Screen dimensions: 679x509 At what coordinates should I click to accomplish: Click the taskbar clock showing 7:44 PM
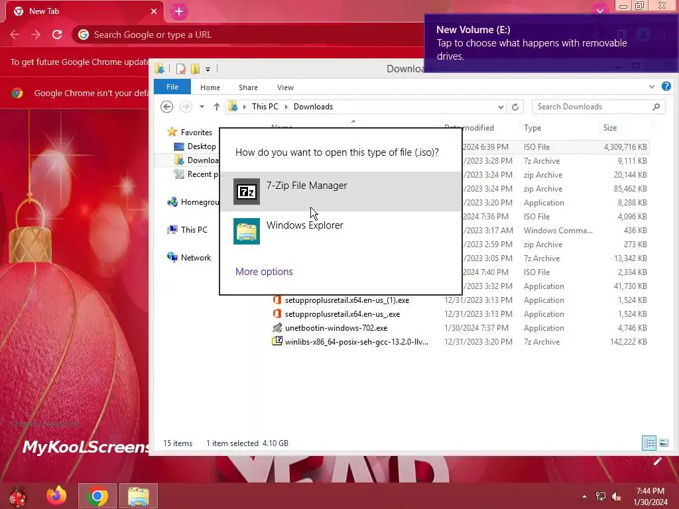tap(650, 496)
